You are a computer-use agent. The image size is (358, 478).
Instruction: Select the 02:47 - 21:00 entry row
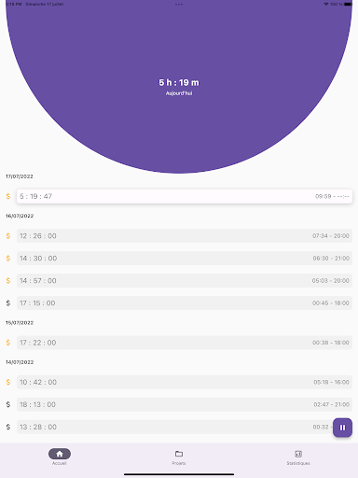185,404
